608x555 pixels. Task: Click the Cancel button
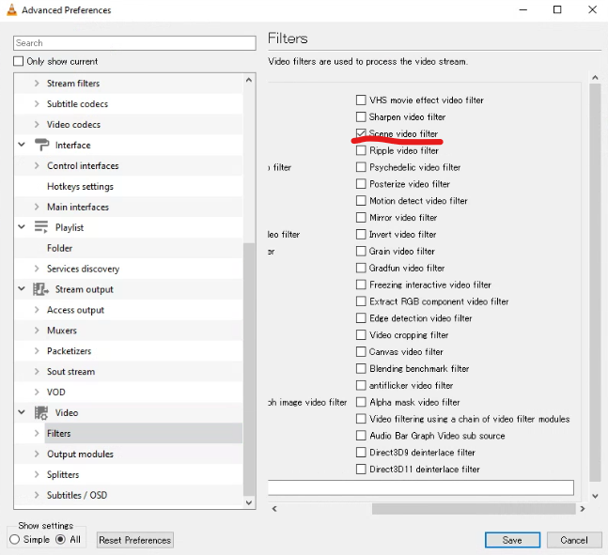(x=574, y=540)
